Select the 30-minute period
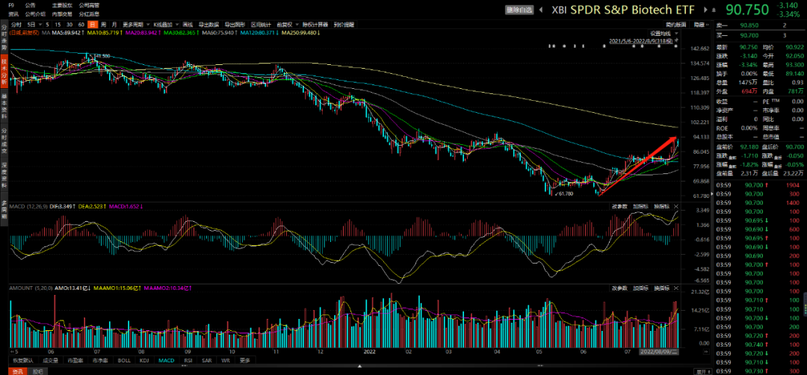Screen dimensions: 807x375 (x=70, y=24)
